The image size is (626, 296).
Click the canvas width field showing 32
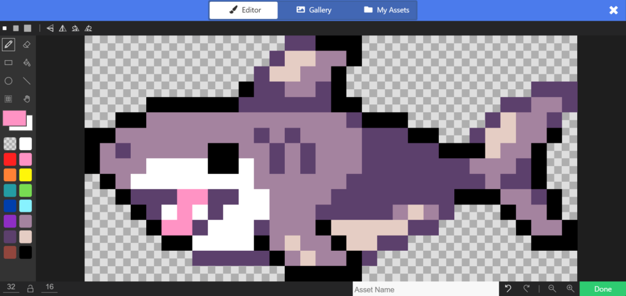tap(10, 287)
